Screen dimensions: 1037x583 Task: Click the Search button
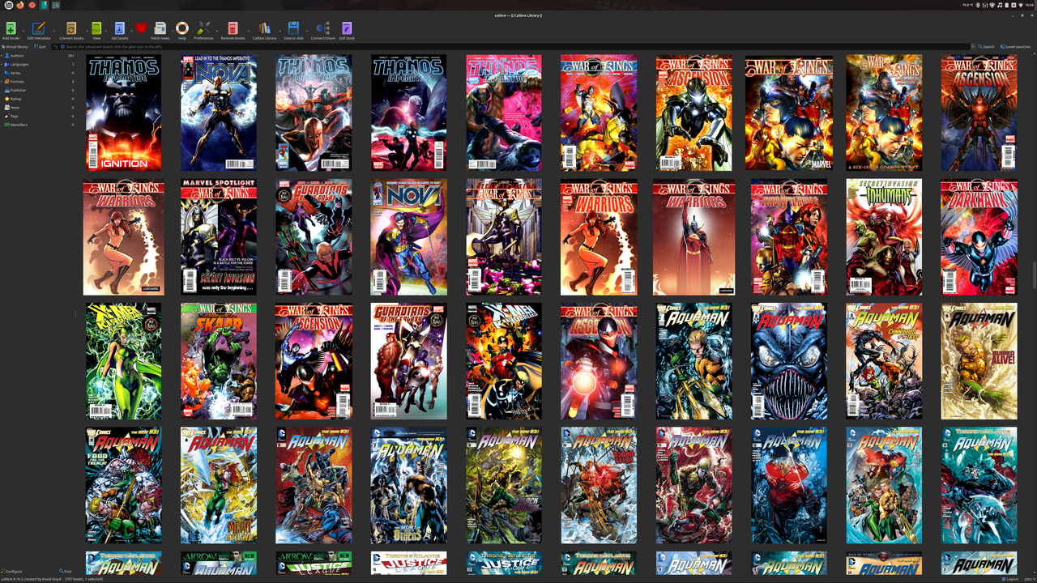986,47
